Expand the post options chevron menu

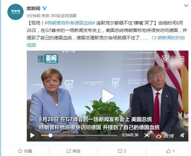(186, 6)
